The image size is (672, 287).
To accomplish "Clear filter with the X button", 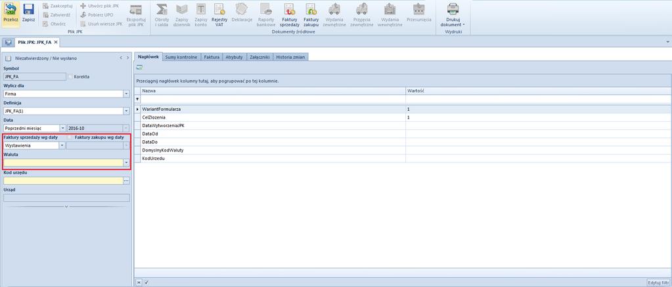I will click(139, 282).
